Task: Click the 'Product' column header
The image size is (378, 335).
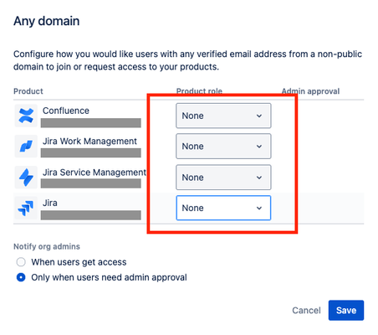Action: pyautogui.click(x=28, y=91)
